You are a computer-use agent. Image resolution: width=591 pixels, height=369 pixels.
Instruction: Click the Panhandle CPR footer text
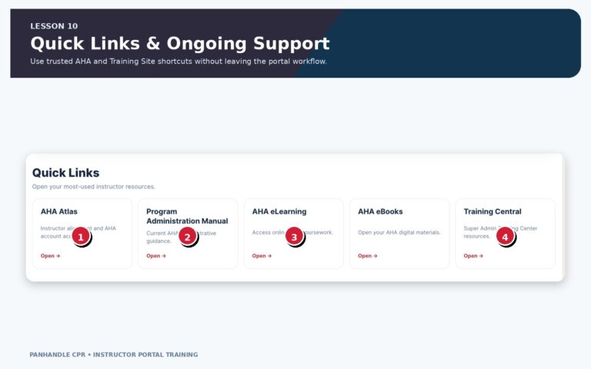tap(113, 354)
